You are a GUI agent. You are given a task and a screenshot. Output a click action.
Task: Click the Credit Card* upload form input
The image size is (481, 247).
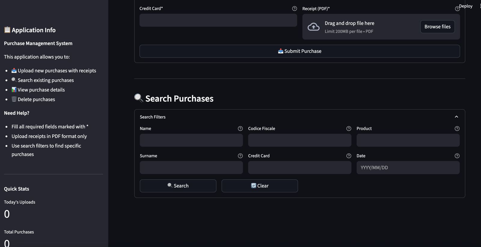pos(218,20)
